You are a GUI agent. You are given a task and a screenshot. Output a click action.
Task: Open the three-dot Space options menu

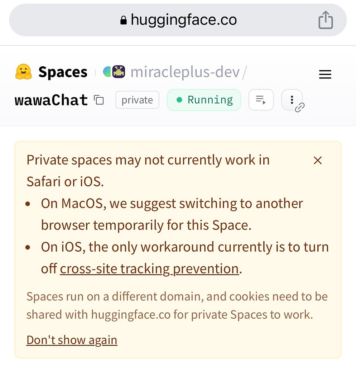coord(292,100)
